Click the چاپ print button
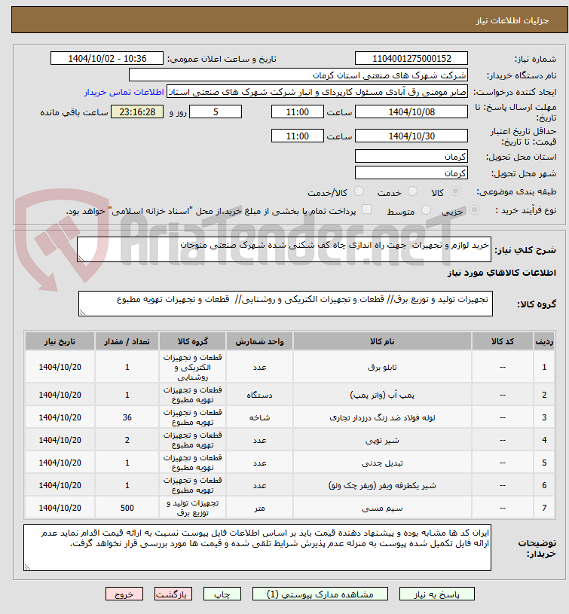The width and height of the screenshot is (569, 614). coord(222,594)
